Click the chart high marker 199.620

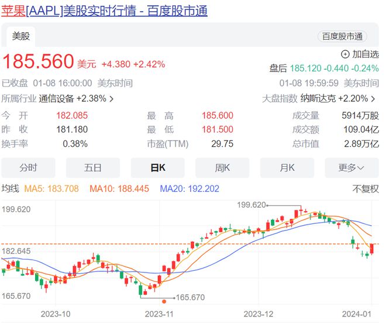coord(251,205)
